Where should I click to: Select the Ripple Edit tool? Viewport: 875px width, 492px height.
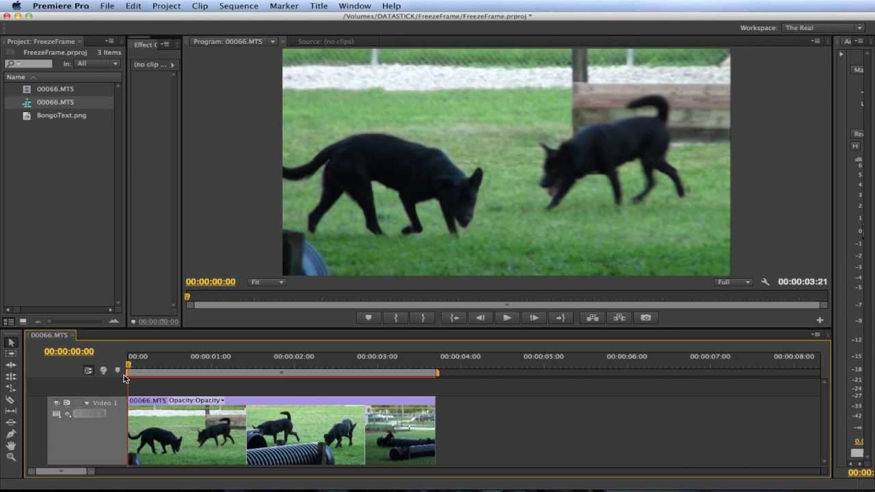click(11, 366)
